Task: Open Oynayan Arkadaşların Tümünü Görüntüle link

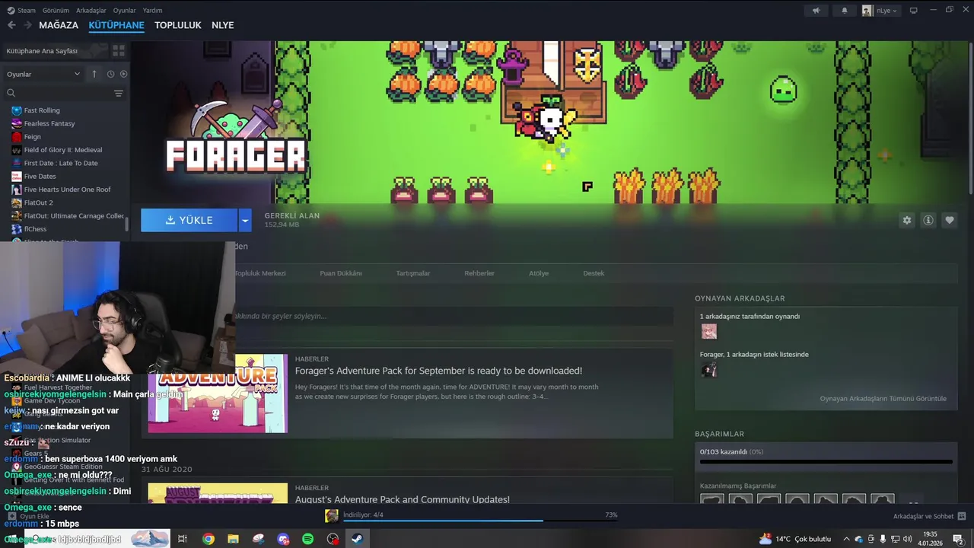Action: [x=883, y=399]
